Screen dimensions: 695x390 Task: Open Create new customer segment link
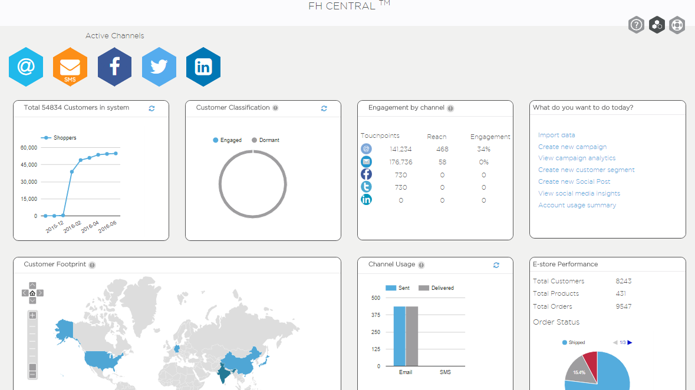[587, 170]
